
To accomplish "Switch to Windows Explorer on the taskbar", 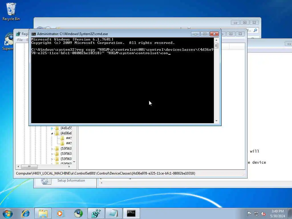I will (x=43, y=213).
